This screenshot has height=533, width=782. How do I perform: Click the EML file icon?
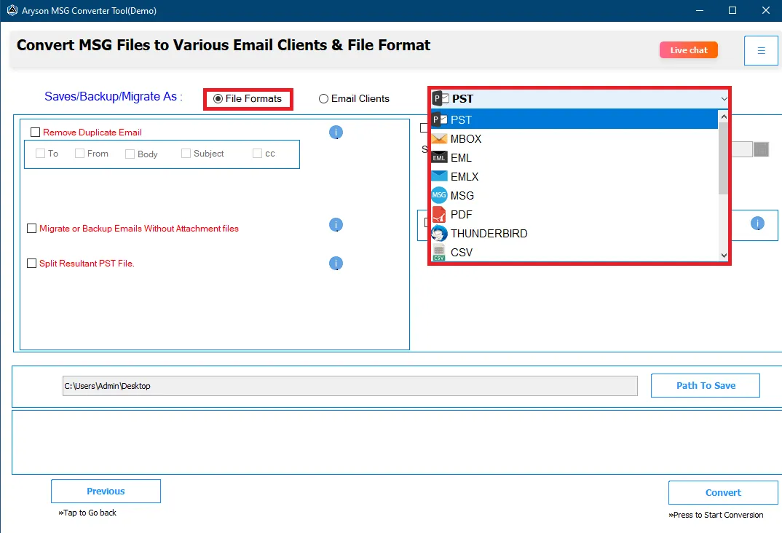(x=439, y=157)
